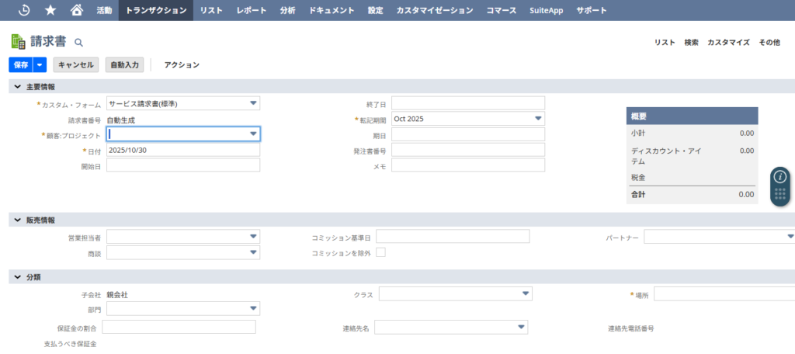This screenshot has height=354, width=795.
Task: Open the save options arrow next to 保存
Action: tap(40, 65)
